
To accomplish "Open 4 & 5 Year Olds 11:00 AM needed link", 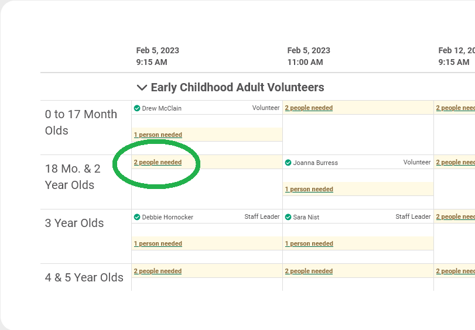I will pyautogui.click(x=309, y=271).
